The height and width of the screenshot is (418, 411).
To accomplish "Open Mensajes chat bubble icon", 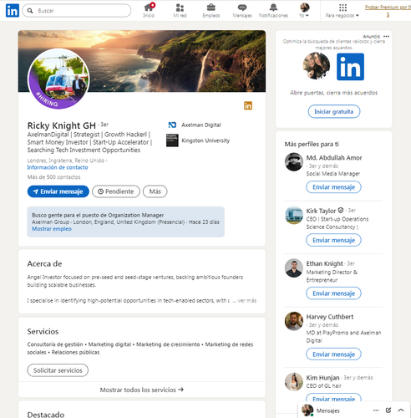I will pos(242,8).
